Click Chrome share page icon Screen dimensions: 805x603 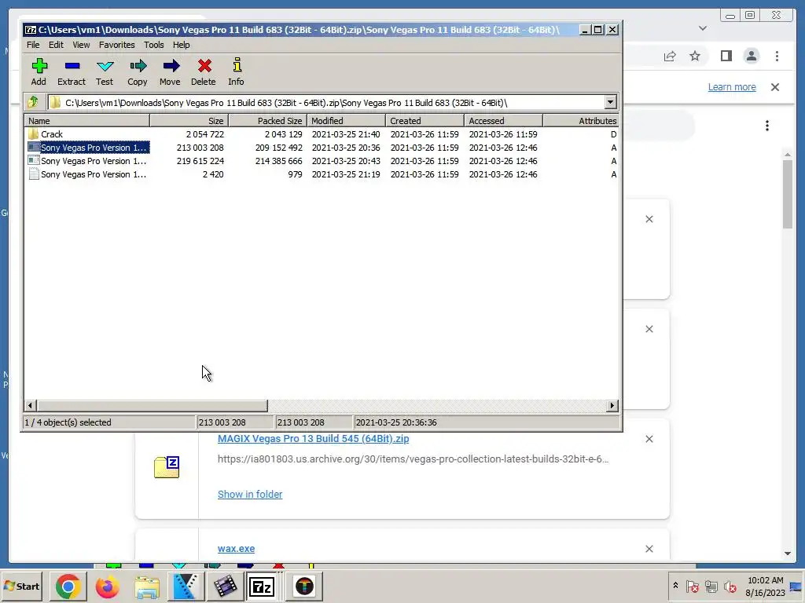[670, 56]
